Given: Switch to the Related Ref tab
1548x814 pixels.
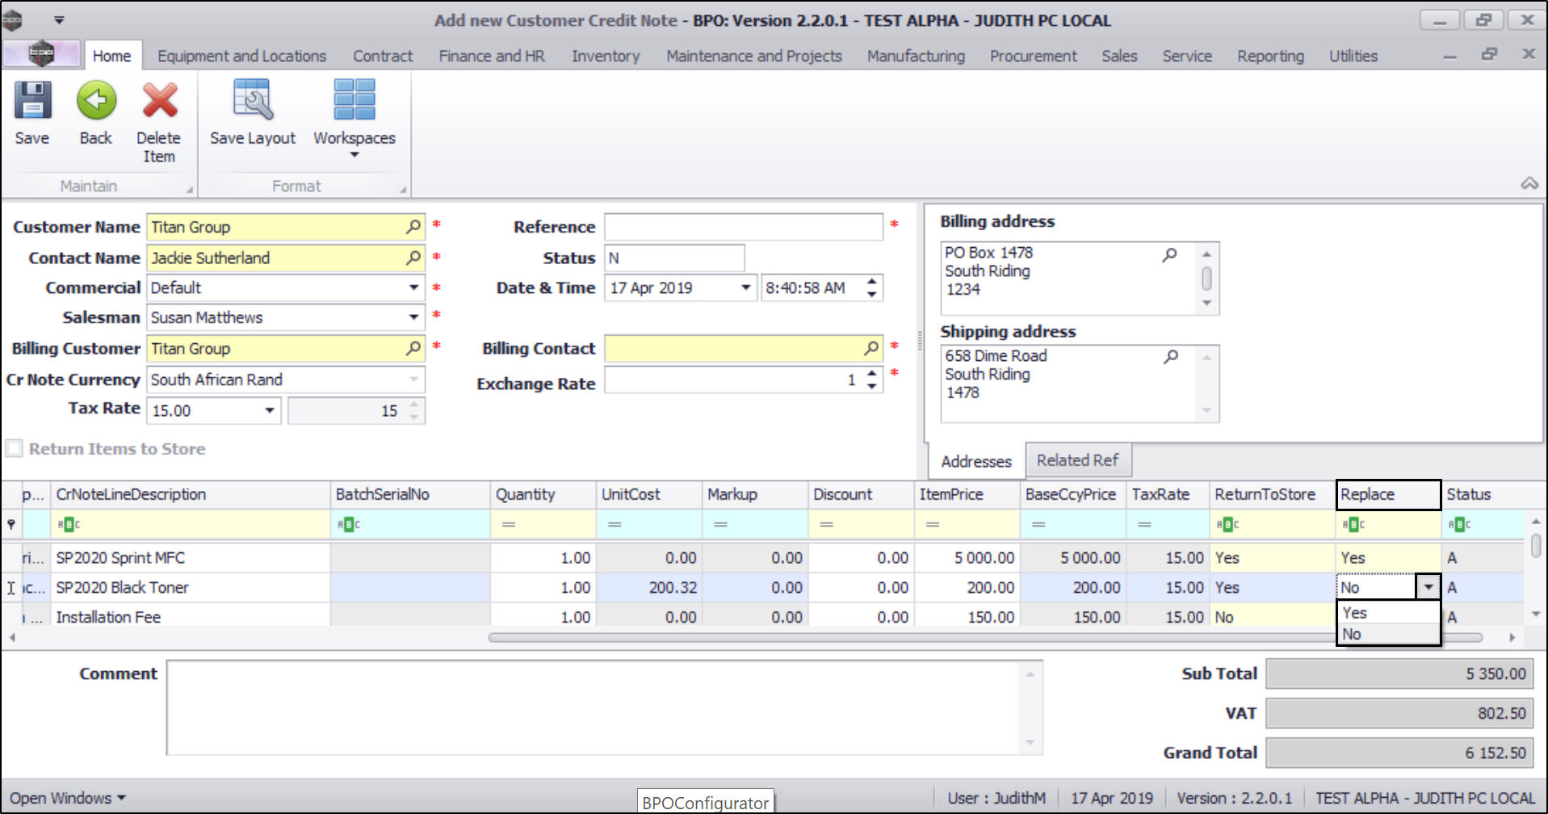Looking at the screenshot, I should 1077,460.
